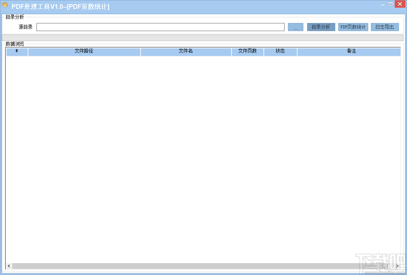This screenshot has width=407, height=275.
Task: Click the gray progress bar under 源目录
Action: 203,38
